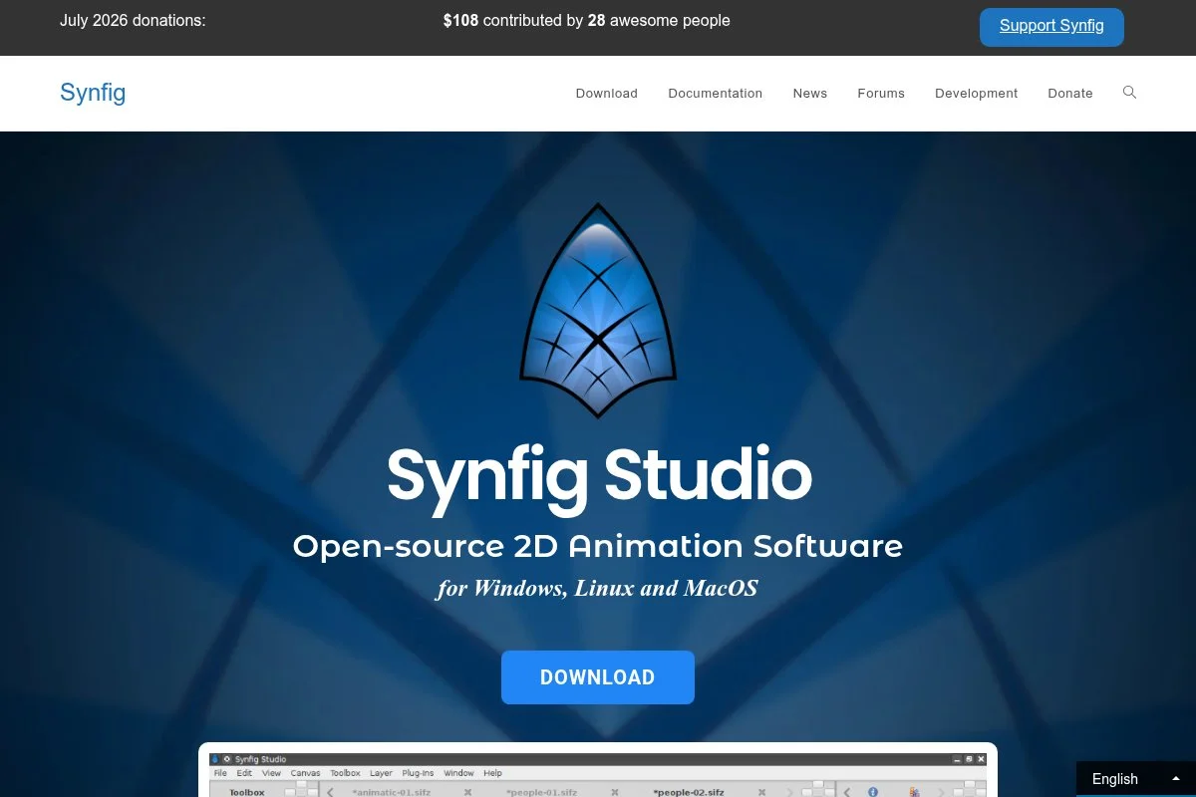Viewport: 1196px width, 797px height.
Task: Click "Open-source 2D Animation Software" subtitle
Action: [x=598, y=546]
